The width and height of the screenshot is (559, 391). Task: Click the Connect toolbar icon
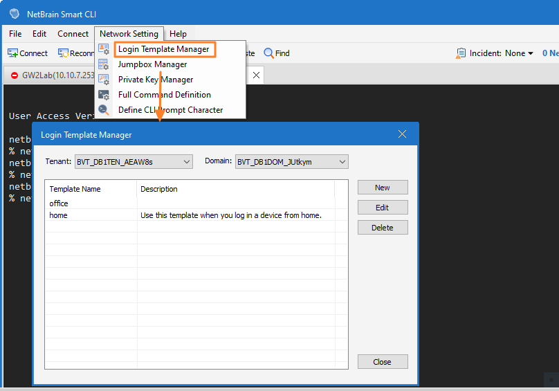pyautogui.click(x=13, y=53)
